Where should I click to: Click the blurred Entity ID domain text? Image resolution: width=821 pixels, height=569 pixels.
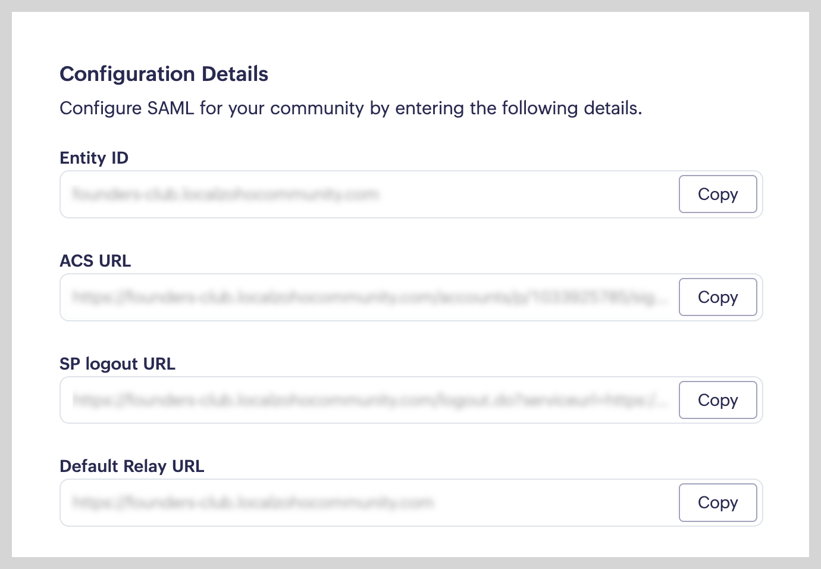[x=225, y=194]
